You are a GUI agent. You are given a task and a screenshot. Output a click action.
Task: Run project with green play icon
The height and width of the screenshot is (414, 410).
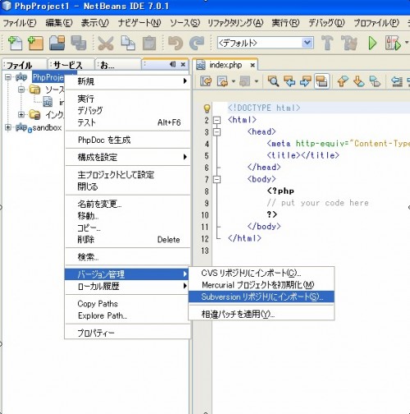(x=372, y=43)
